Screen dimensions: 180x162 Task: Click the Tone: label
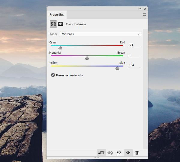(53, 34)
